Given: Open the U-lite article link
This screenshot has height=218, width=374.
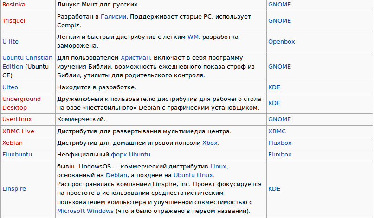Looking at the screenshot, I should 10,41.
